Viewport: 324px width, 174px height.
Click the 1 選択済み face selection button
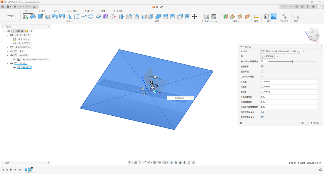click(x=268, y=56)
